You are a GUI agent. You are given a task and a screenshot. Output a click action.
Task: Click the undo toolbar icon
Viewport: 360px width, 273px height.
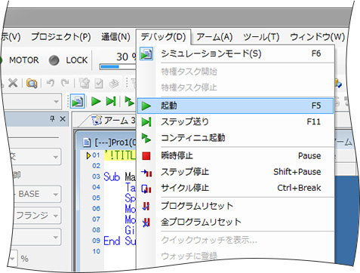tap(51, 83)
